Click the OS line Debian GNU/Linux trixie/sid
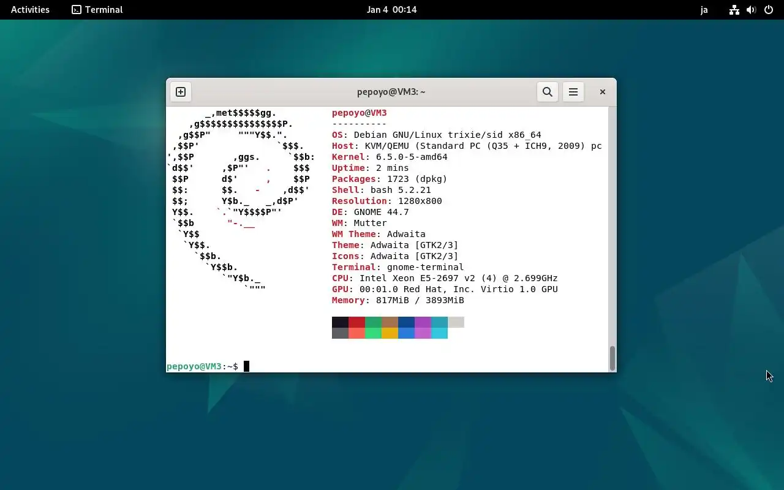The image size is (784, 490). tap(437, 135)
